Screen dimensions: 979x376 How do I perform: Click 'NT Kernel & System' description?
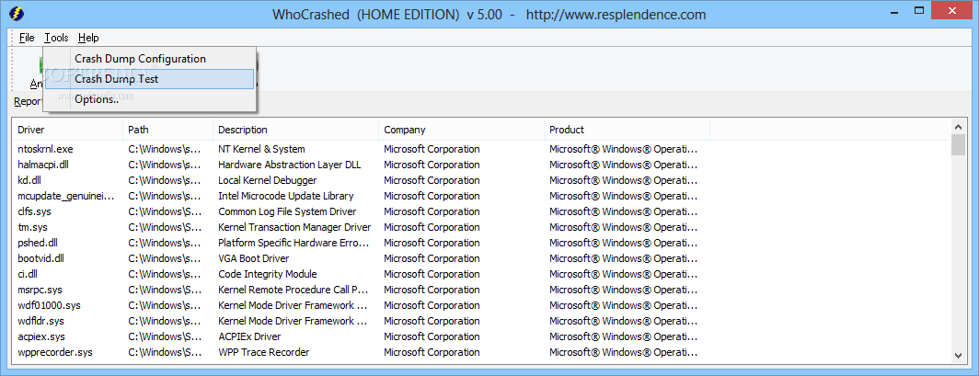pyautogui.click(x=261, y=149)
